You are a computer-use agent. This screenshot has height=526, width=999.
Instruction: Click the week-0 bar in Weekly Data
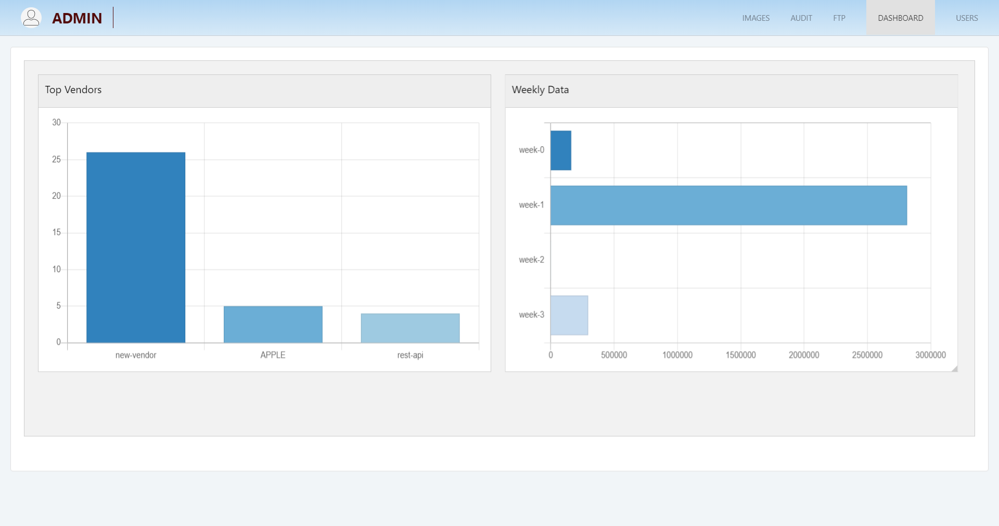560,150
